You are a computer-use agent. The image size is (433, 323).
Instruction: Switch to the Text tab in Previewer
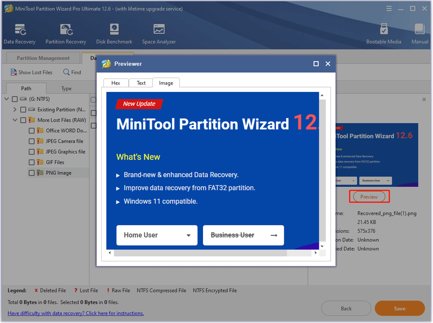(x=141, y=83)
